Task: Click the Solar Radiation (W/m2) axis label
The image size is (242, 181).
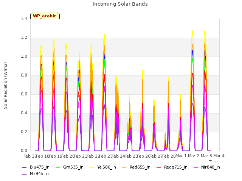Action: 5,86
